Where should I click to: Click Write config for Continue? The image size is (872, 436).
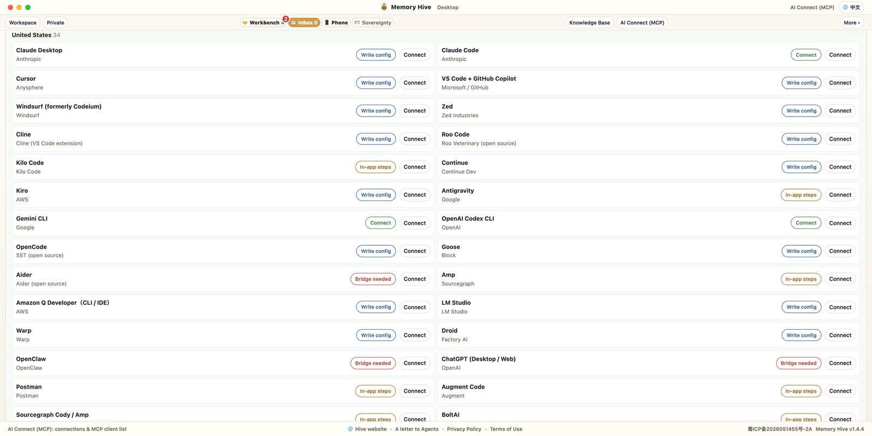[801, 167]
